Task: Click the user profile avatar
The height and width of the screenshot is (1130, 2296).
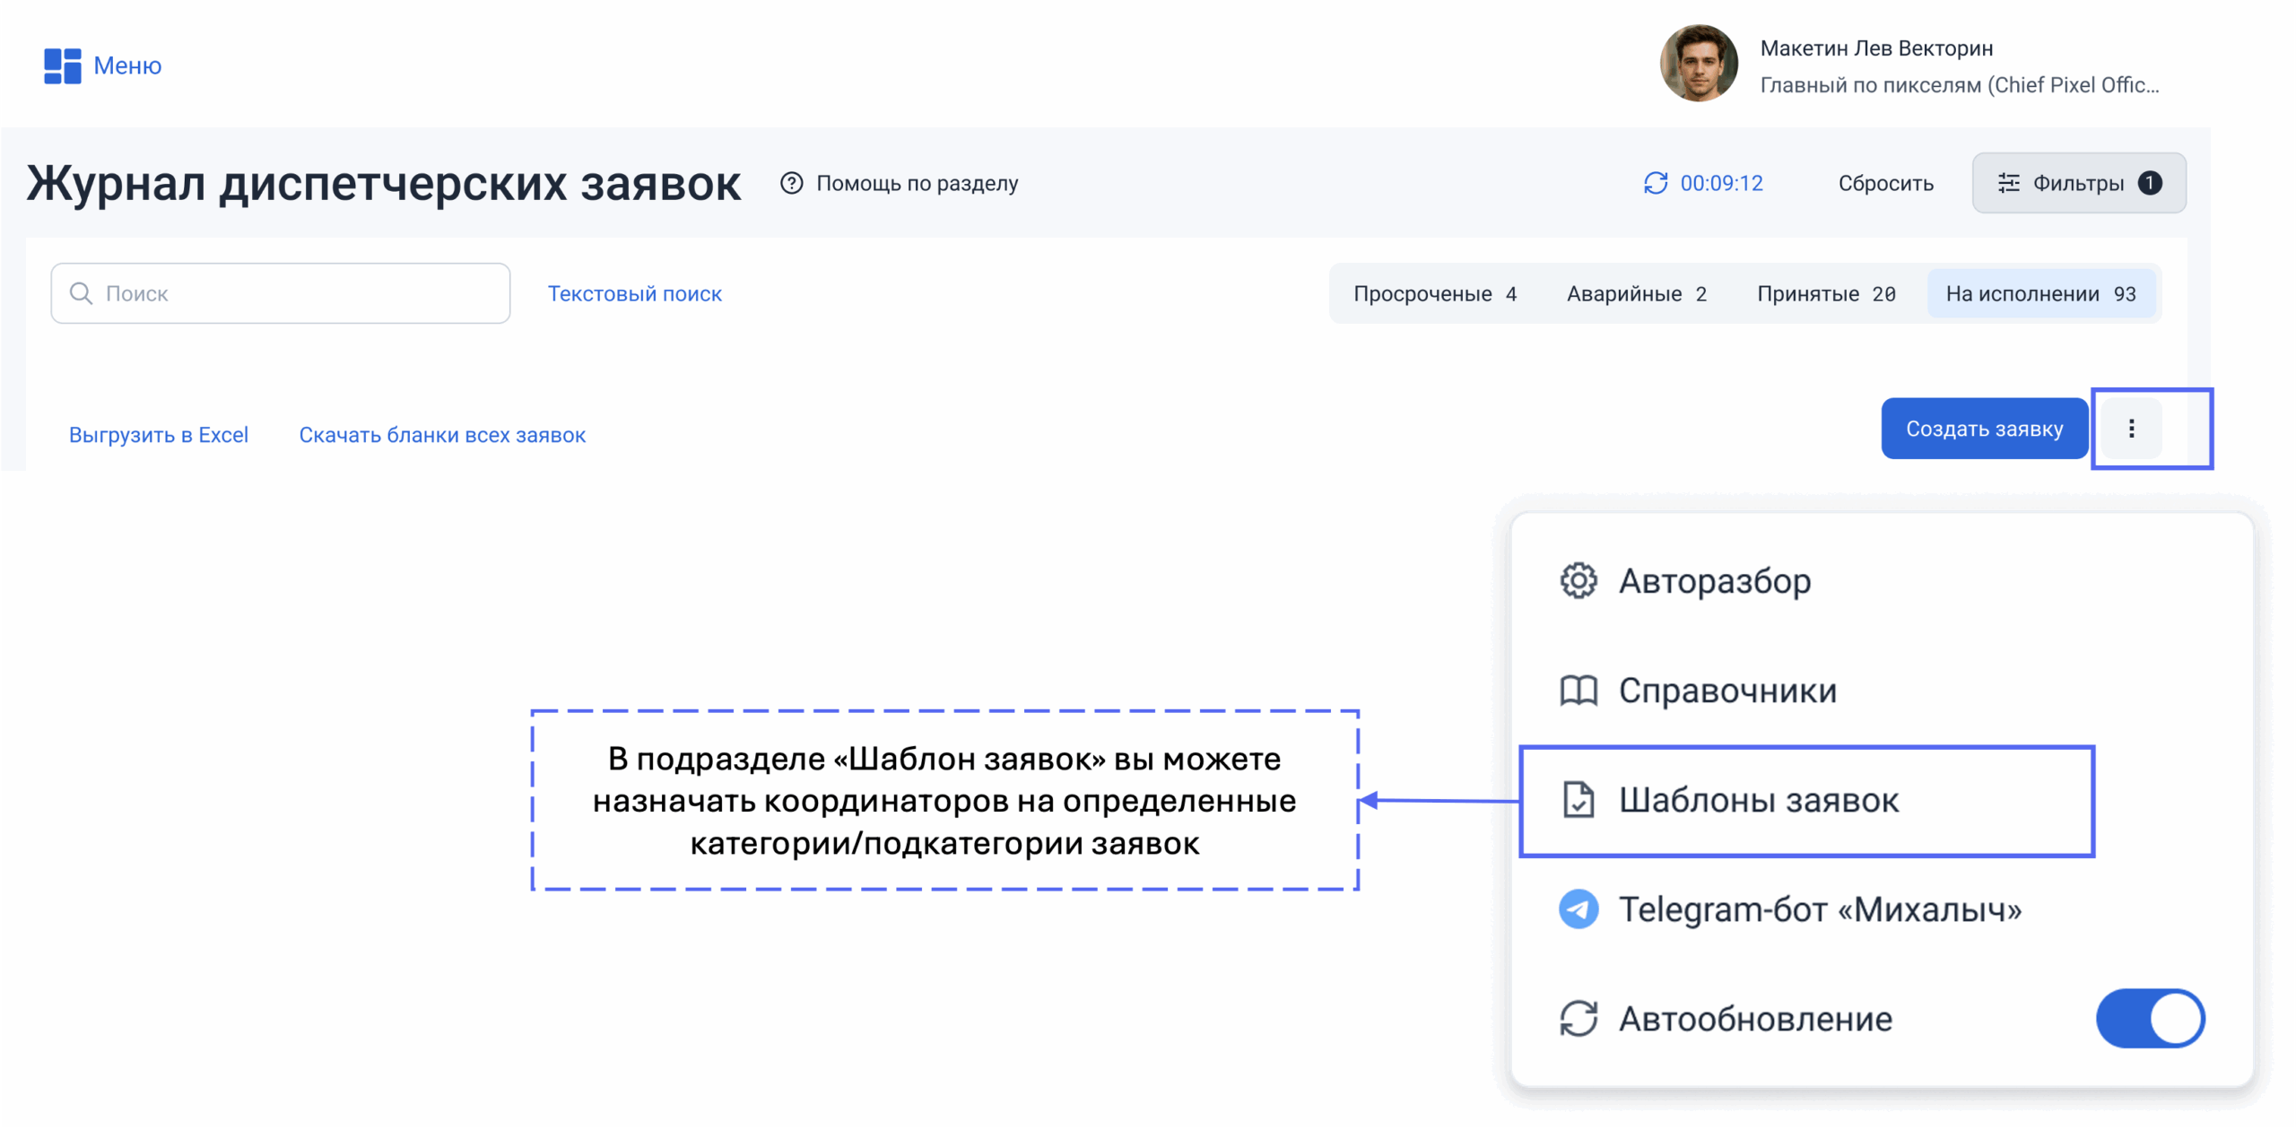Action: click(1698, 64)
